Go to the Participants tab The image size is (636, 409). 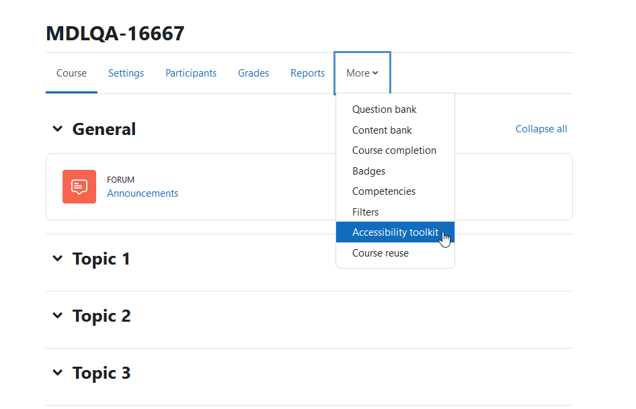191,73
